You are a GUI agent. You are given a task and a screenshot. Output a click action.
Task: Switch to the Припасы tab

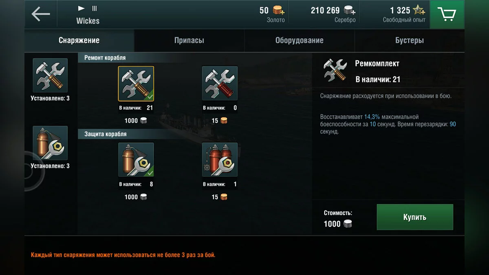pos(189,40)
